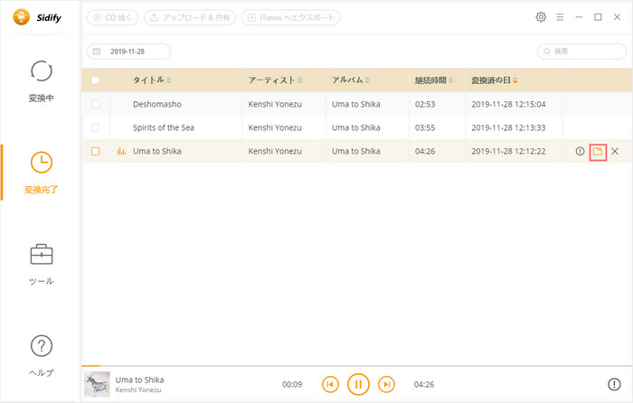
Task: Minimize the Sidify window
Action: click(x=579, y=17)
